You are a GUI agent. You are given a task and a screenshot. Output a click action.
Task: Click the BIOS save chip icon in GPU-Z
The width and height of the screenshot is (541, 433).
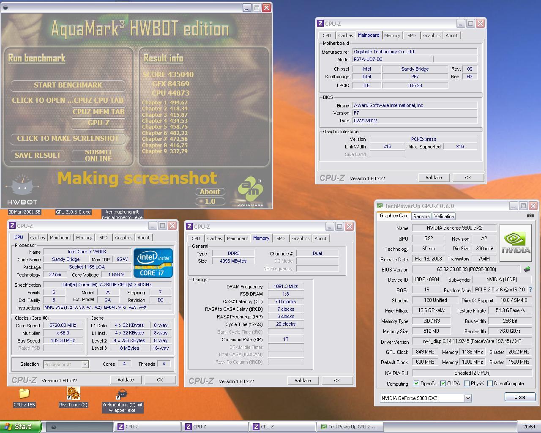527,269
